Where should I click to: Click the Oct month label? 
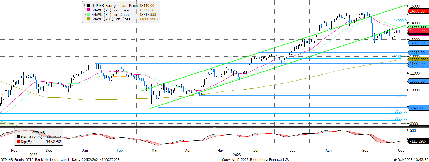(400, 150)
